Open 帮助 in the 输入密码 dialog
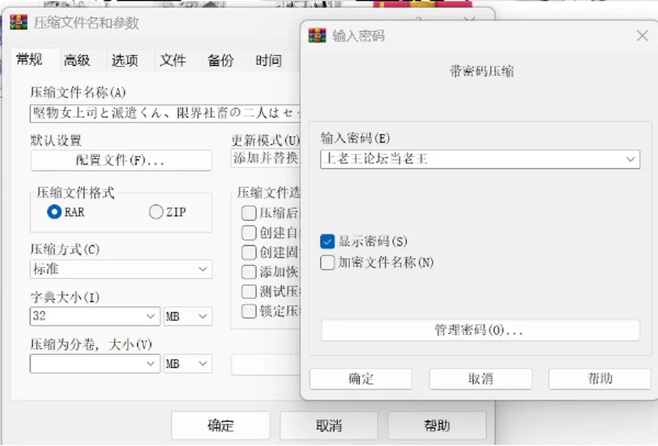This screenshot has height=446, width=658. pyautogui.click(x=600, y=379)
